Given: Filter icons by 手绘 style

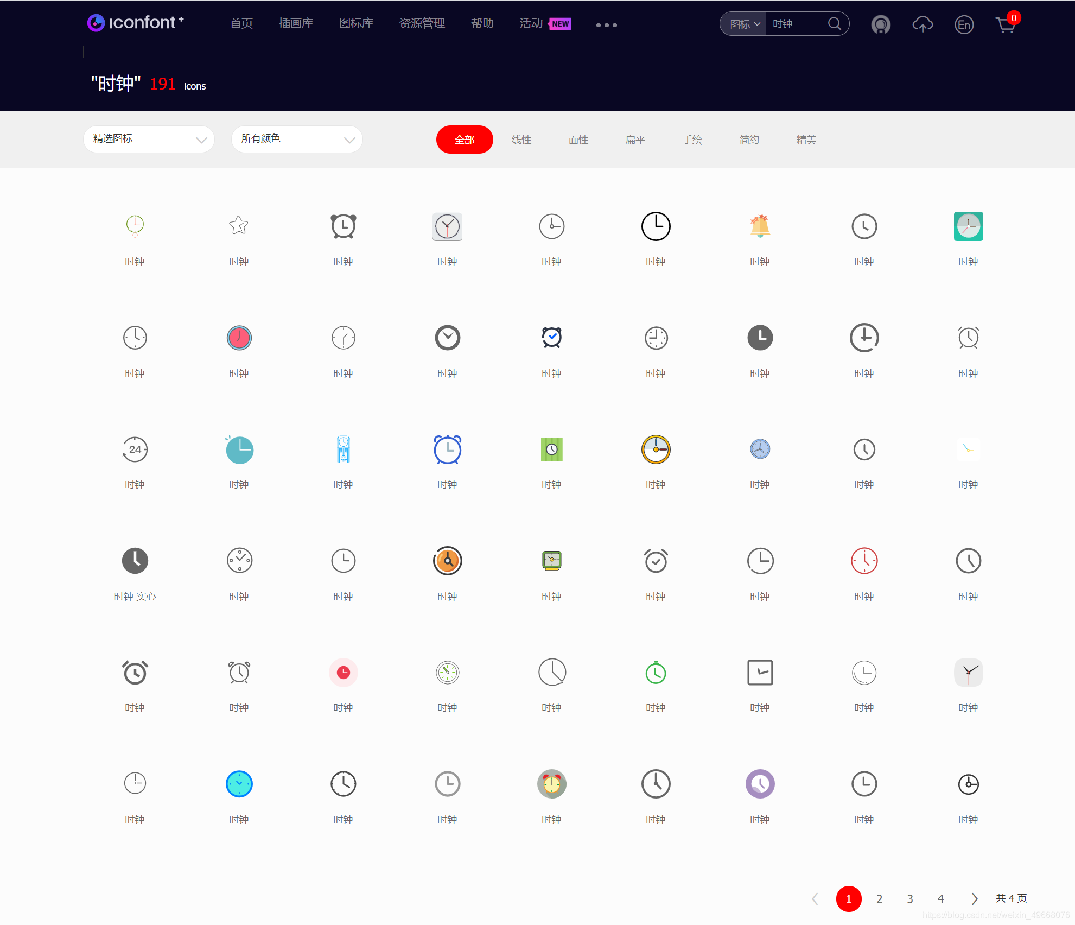Looking at the screenshot, I should 692,140.
